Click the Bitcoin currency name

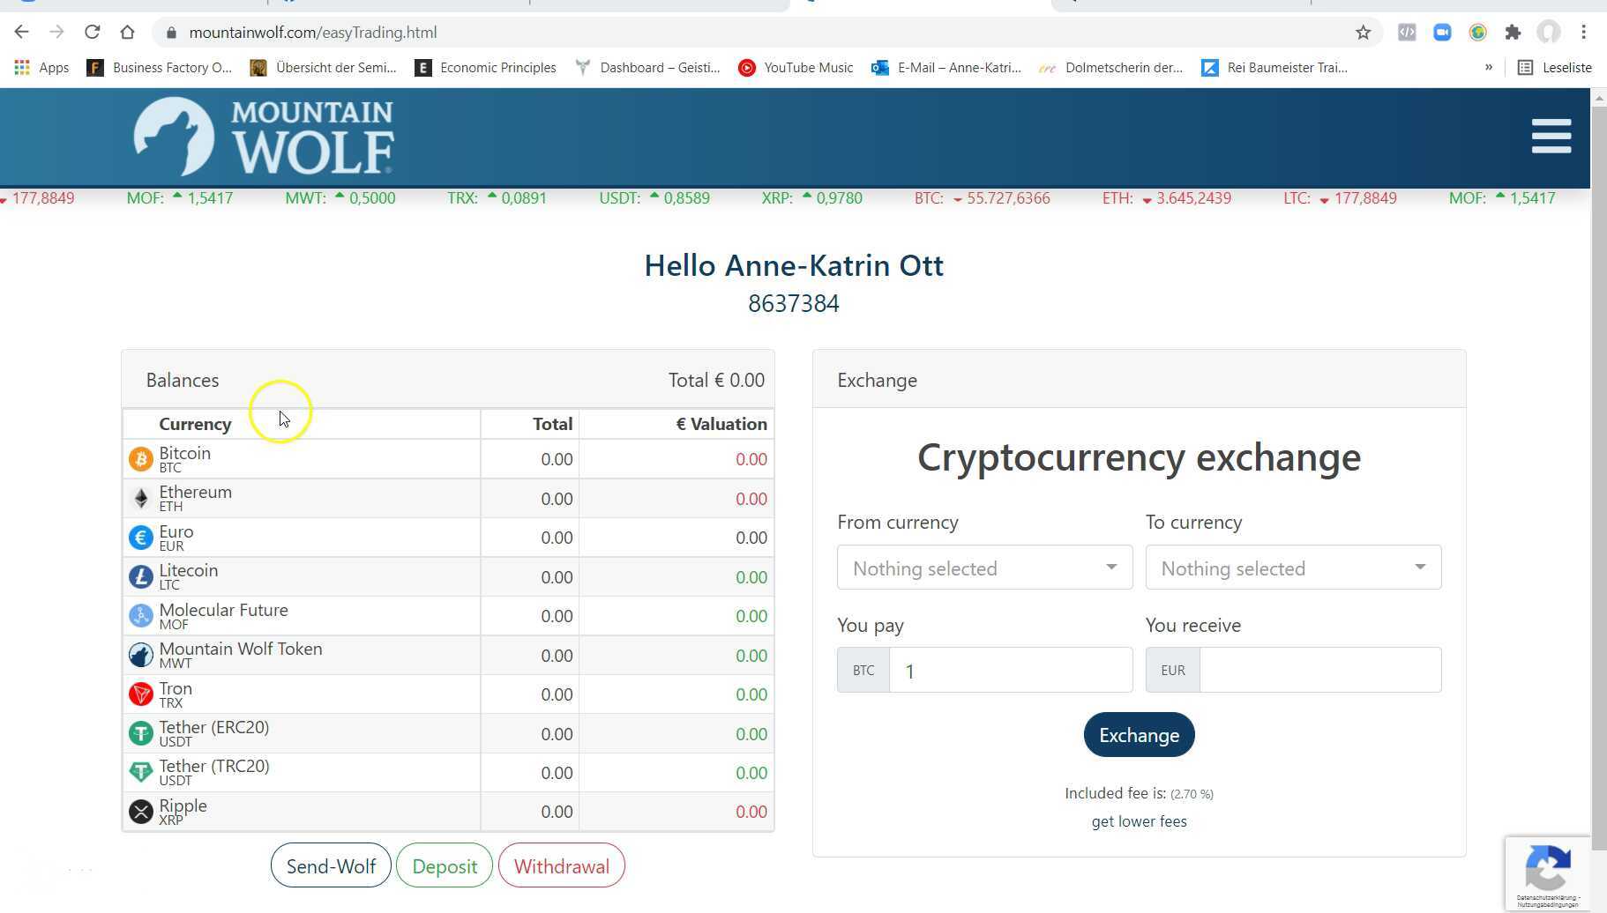point(185,453)
